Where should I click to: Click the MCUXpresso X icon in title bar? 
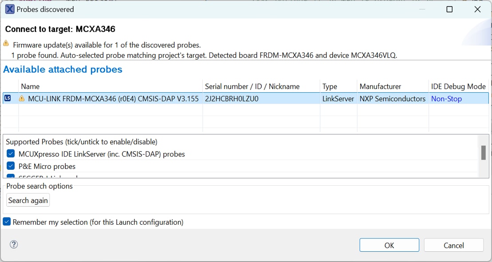[9, 9]
